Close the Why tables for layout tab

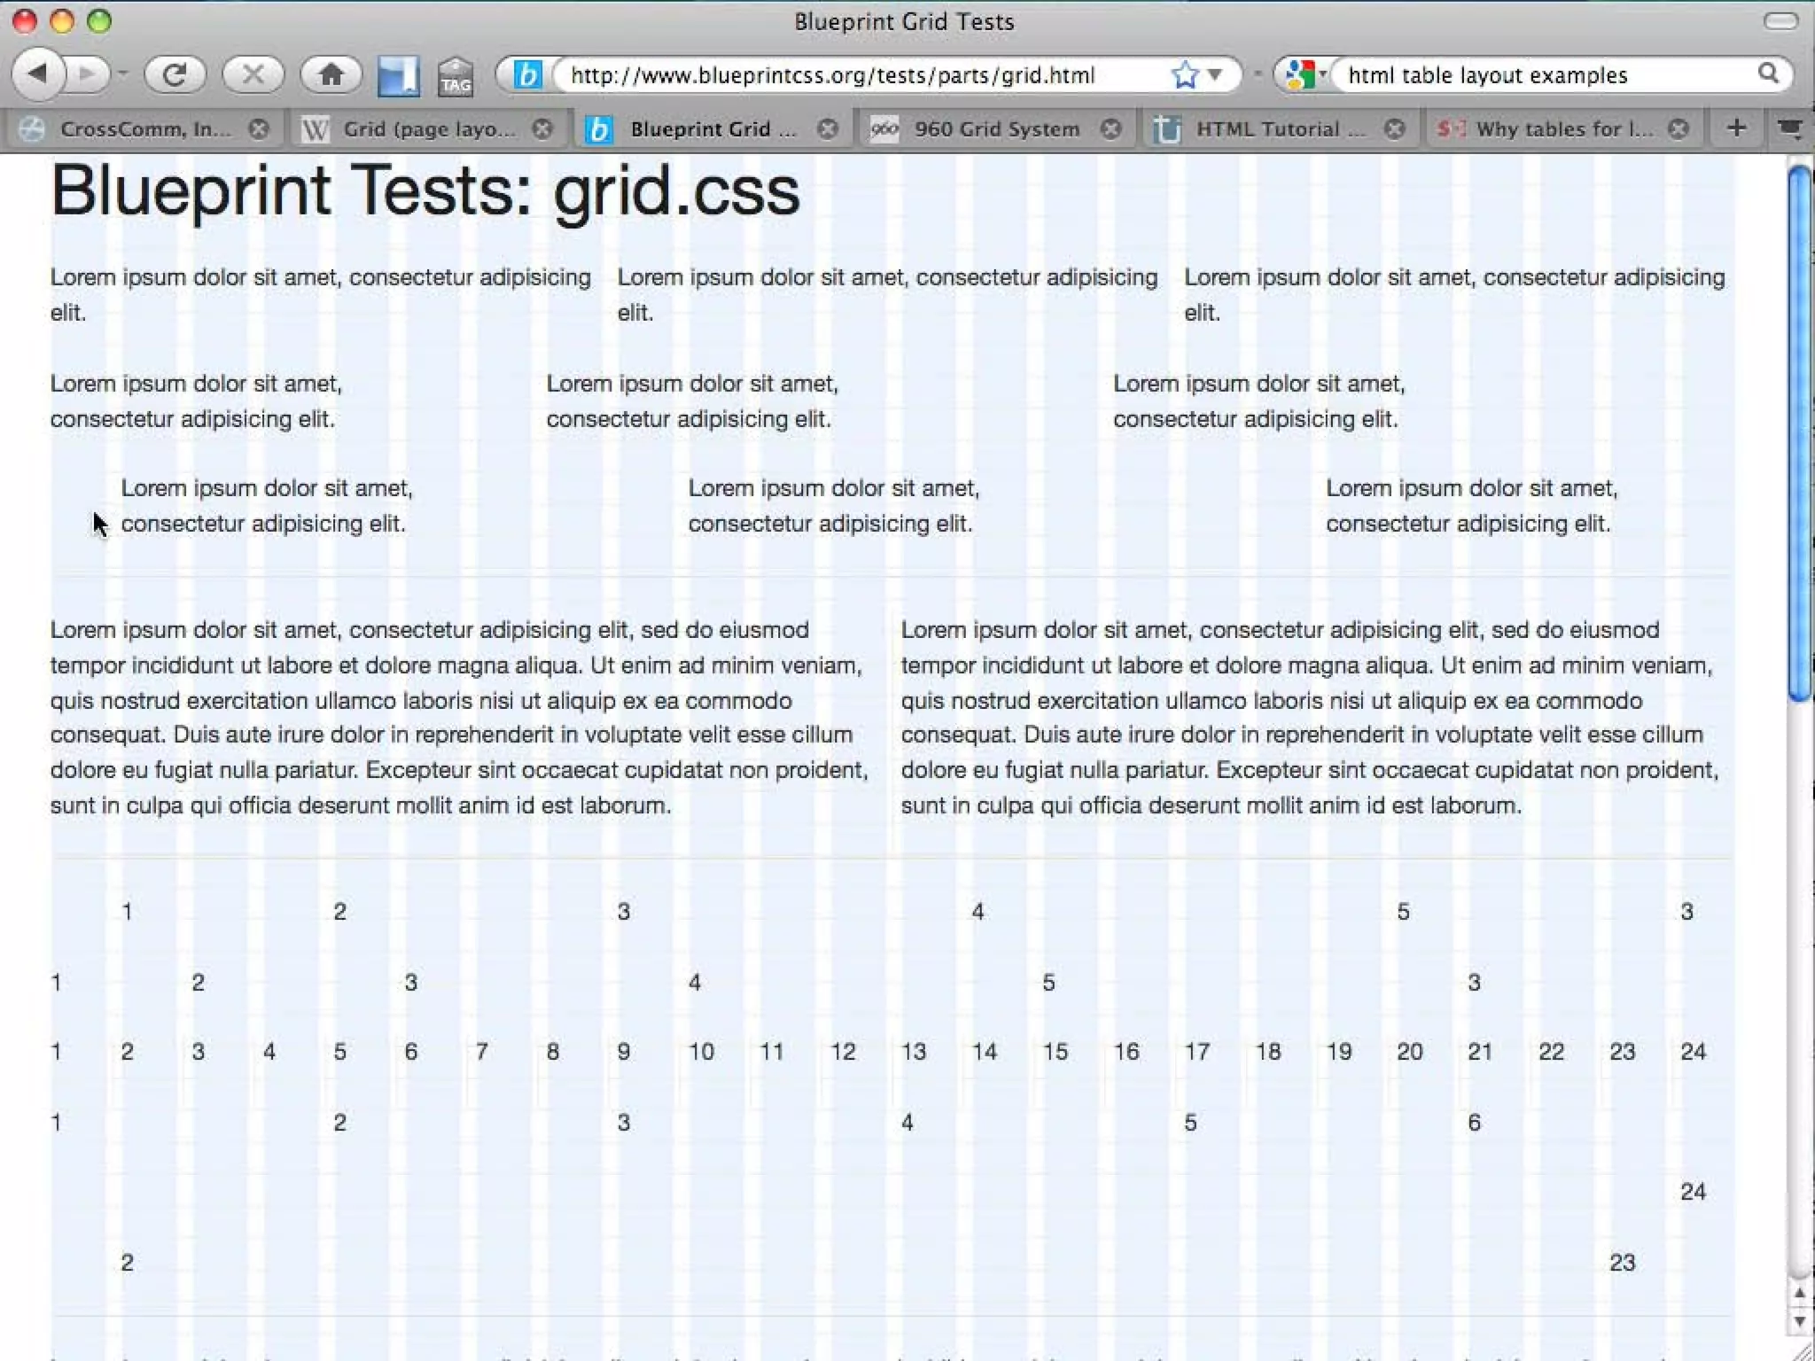click(x=1678, y=129)
